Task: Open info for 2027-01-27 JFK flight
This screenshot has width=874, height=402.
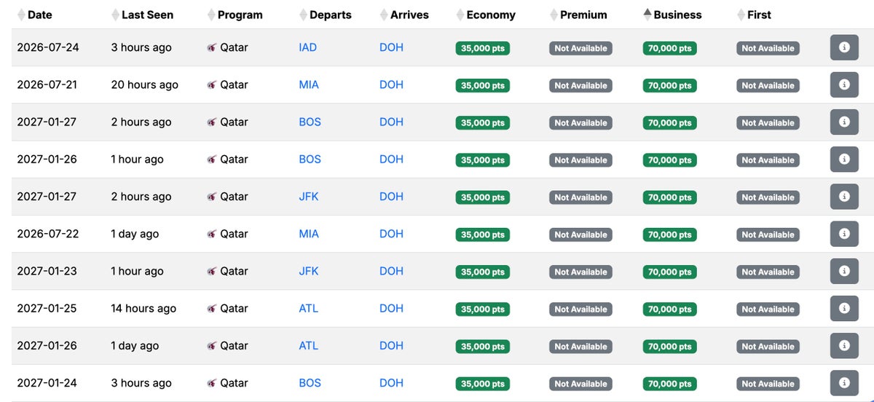Action: click(x=844, y=197)
